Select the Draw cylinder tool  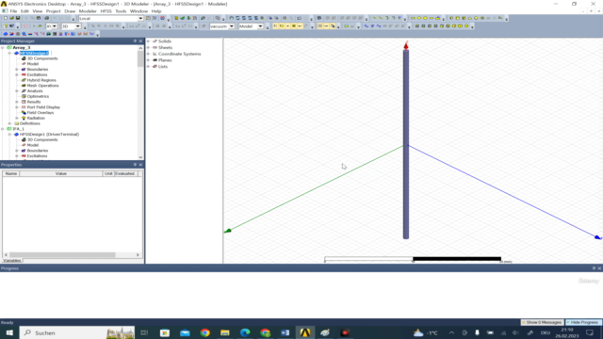click(458, 18)
